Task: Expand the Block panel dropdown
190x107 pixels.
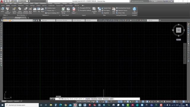Action: [6, 15]
